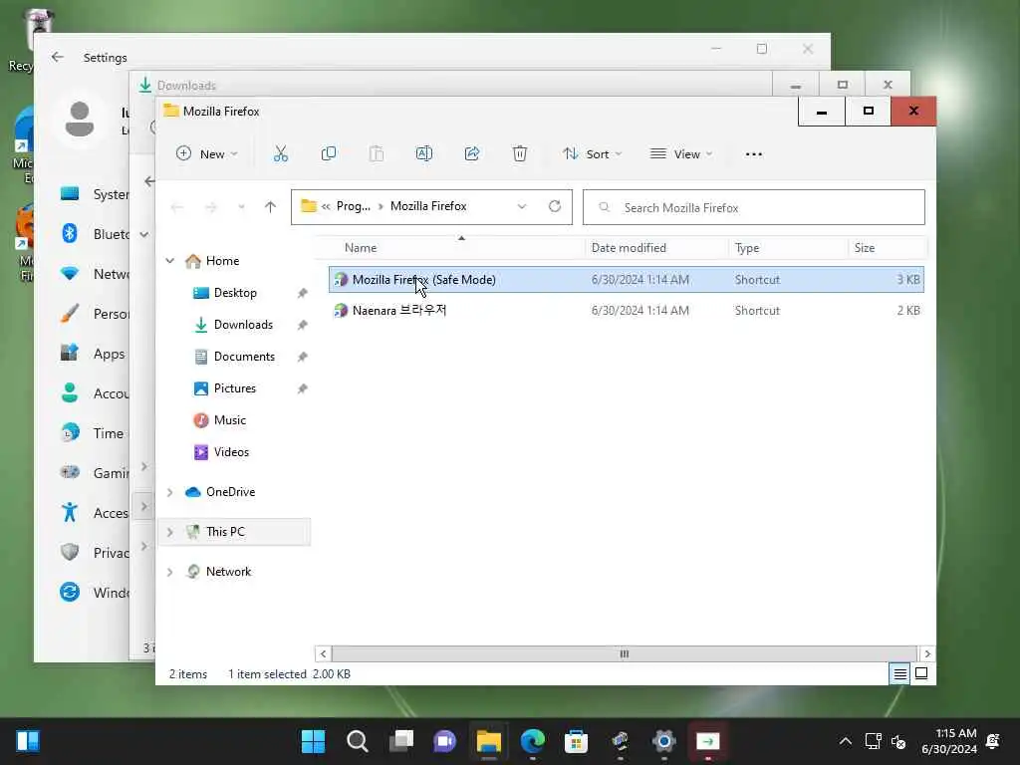Click the Forward navigation arrow in Explorer
The height and width of the screenshot is (765, 1020).
[210, 207]
